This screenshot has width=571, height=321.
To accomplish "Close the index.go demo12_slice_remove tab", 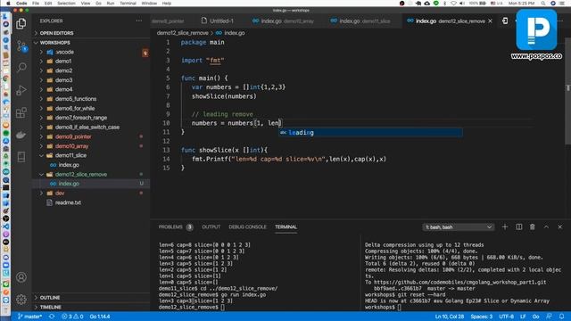I will tap(490, 21).
